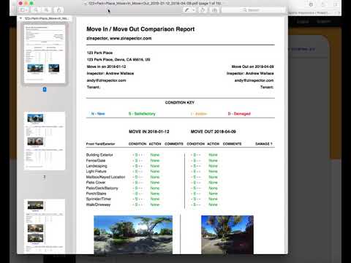351x263 pixels.
Task: Click the right 'Inspector: Andrew Wallace' text
Action: click(x=250, y=73)
